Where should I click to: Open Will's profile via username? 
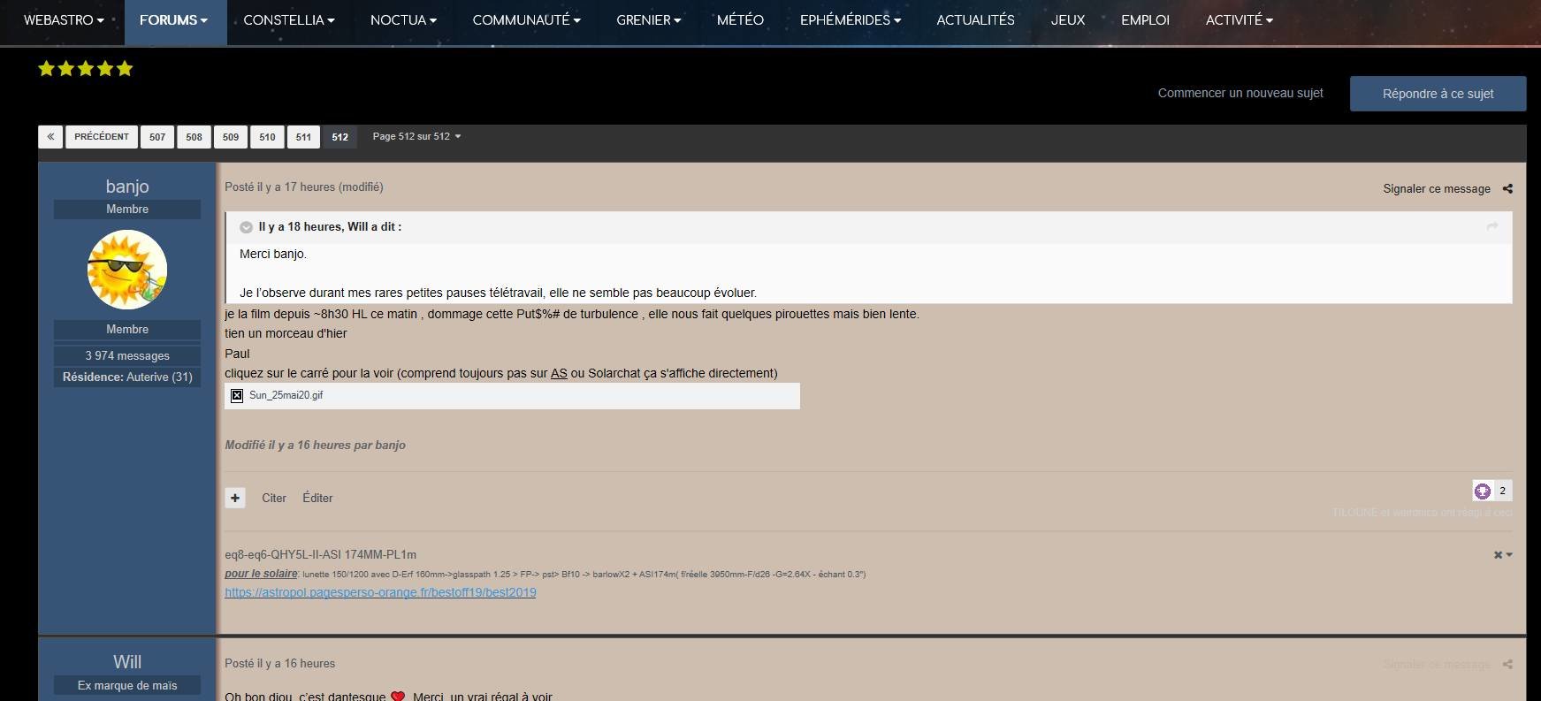click(x=127, y=662)
